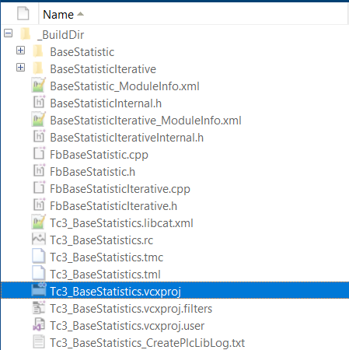Select the file name Tc3_BaseStatistics.tml
Viewport: 349px width, 350px height.
[x=106, y=275]
